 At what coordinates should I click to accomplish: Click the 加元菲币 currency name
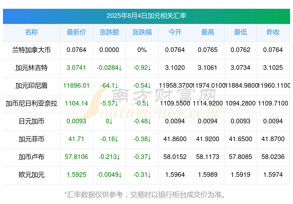click(x=31, y=139)
